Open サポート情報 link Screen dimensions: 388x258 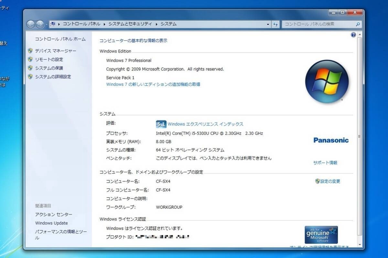coord(325,163)
